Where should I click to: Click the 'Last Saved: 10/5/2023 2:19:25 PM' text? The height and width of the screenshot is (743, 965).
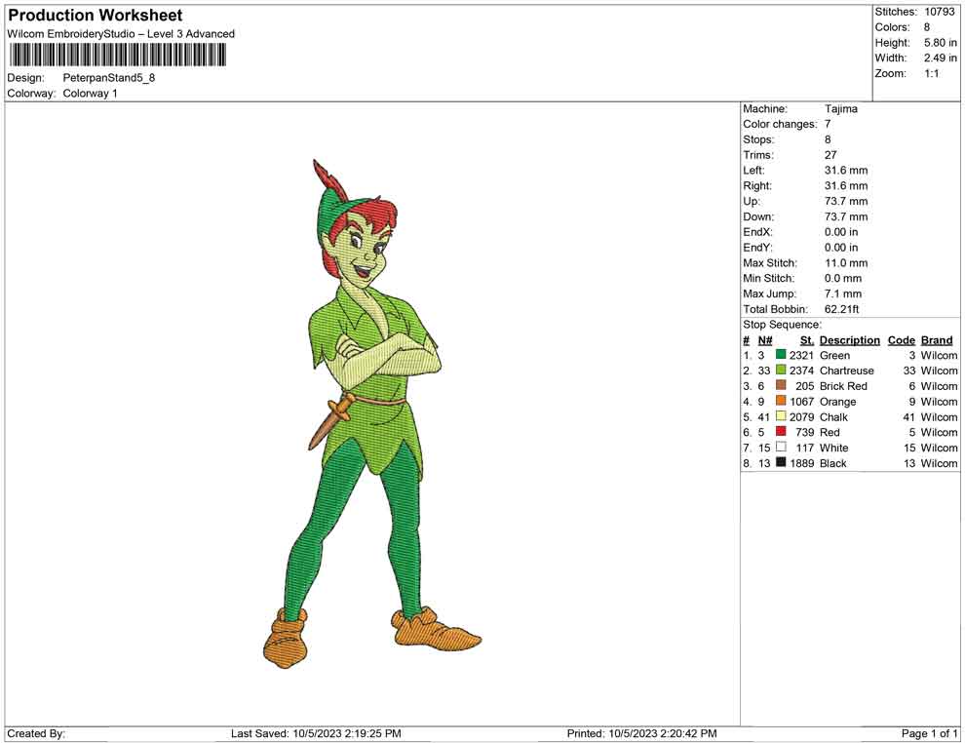316,733
